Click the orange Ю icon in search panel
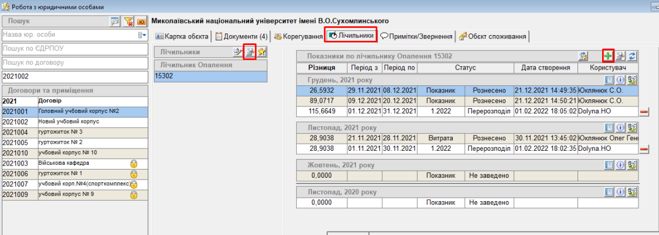The image size is (659, 235). click(141, 22)
